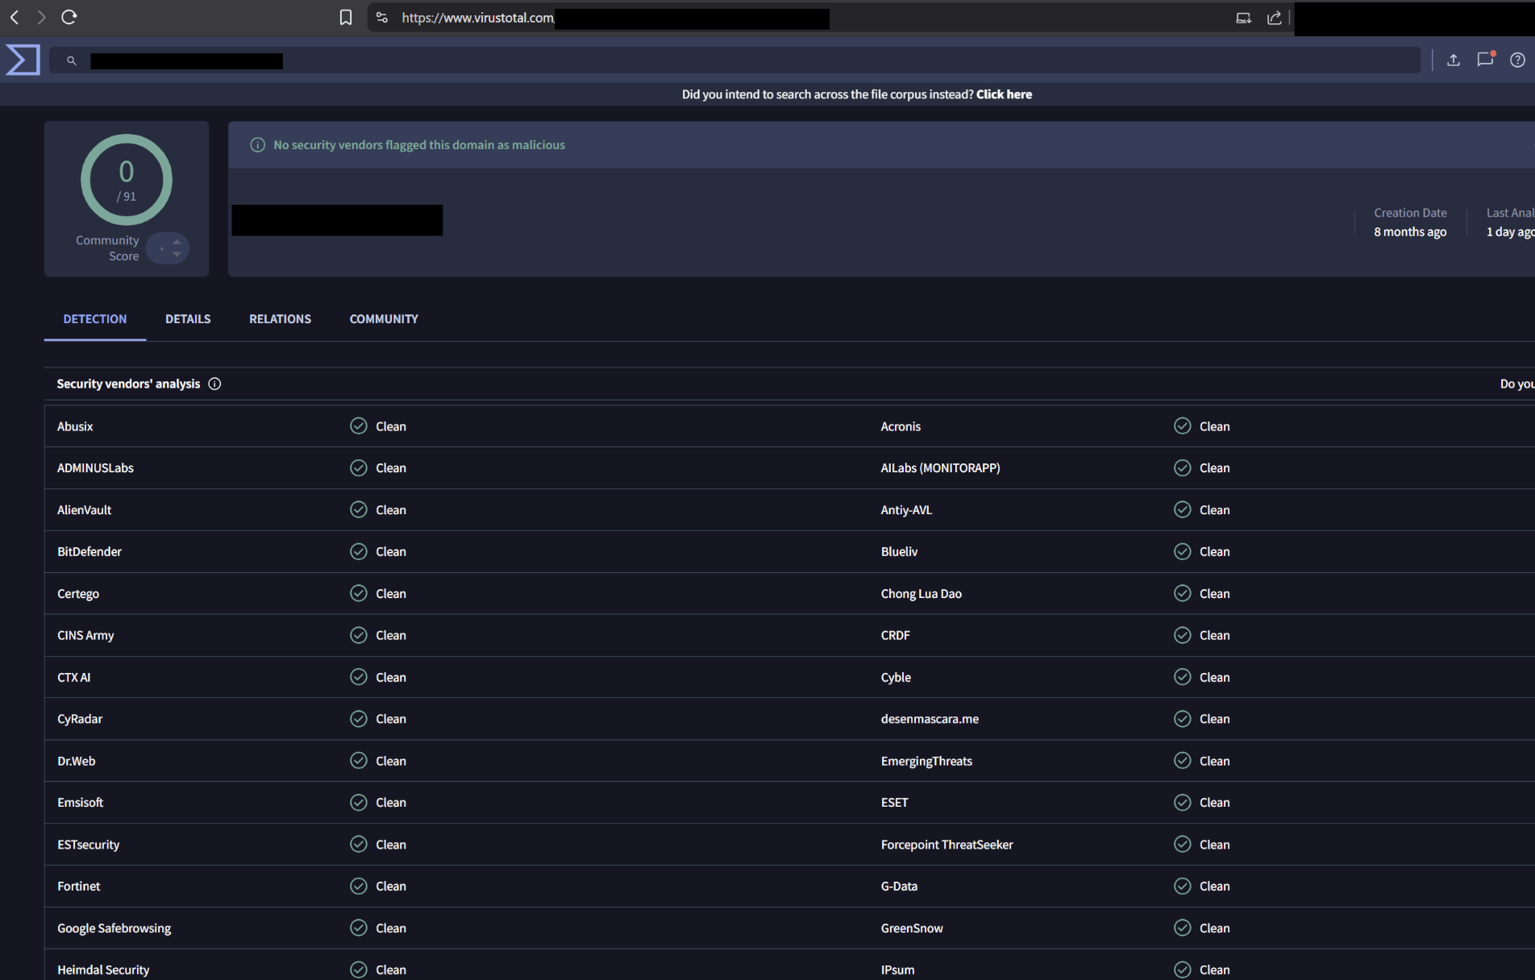The height and width of the screenshot is (980, 1535).
Task: Click the Clean checkmark for Abusix
Action: tap(359, 426)
